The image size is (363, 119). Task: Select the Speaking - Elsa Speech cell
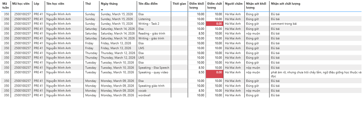154,68
